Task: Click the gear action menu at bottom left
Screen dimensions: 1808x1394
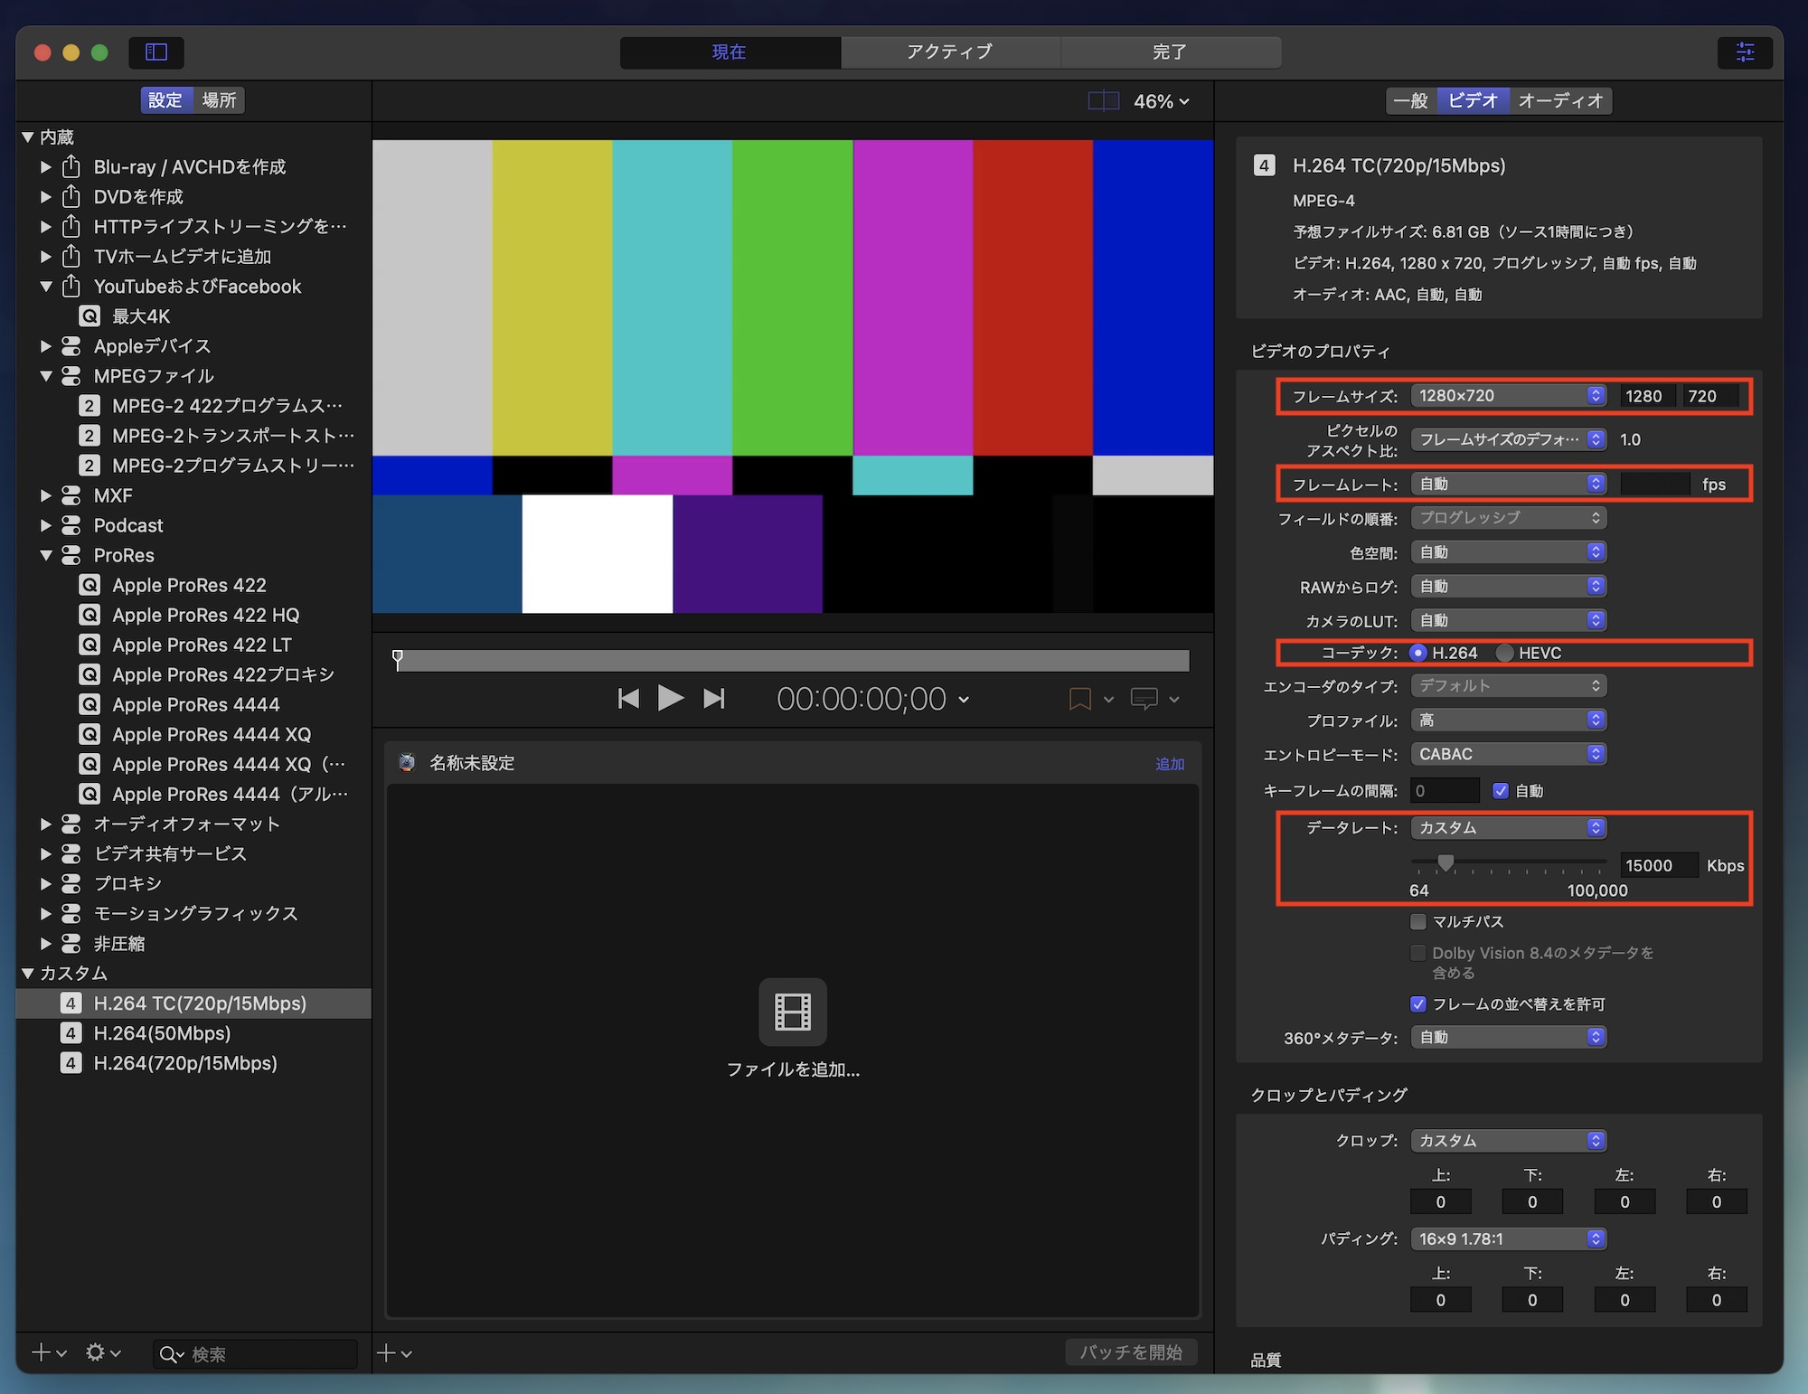Action: click(96, 1352)
